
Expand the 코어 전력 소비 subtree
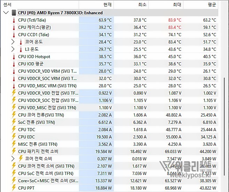pos(14,159)
